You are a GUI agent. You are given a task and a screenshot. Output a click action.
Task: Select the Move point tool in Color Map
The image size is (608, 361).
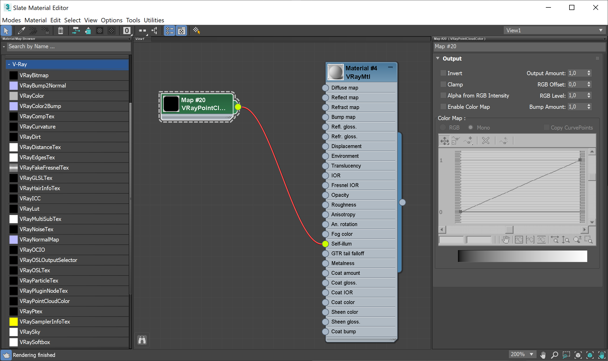444,141
